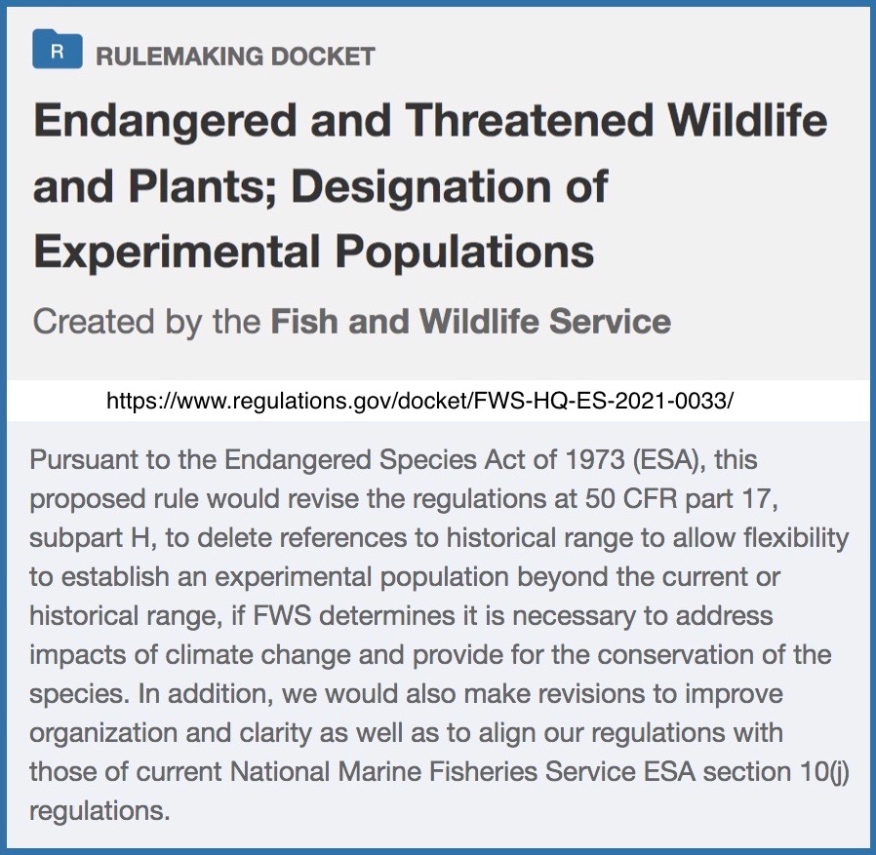This screenshot has width=876, height=855.
Task: Click the 'Experimental Populations' title line
Action: [x=313, y=252]
